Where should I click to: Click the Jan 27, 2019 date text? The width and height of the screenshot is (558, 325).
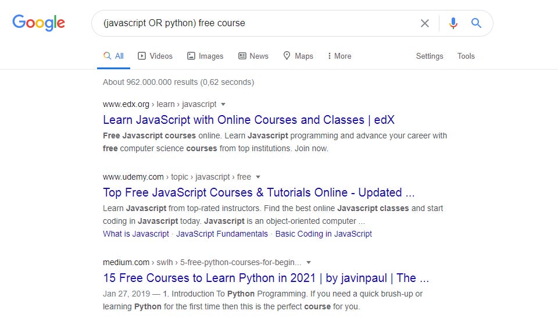tap(126, 294)
